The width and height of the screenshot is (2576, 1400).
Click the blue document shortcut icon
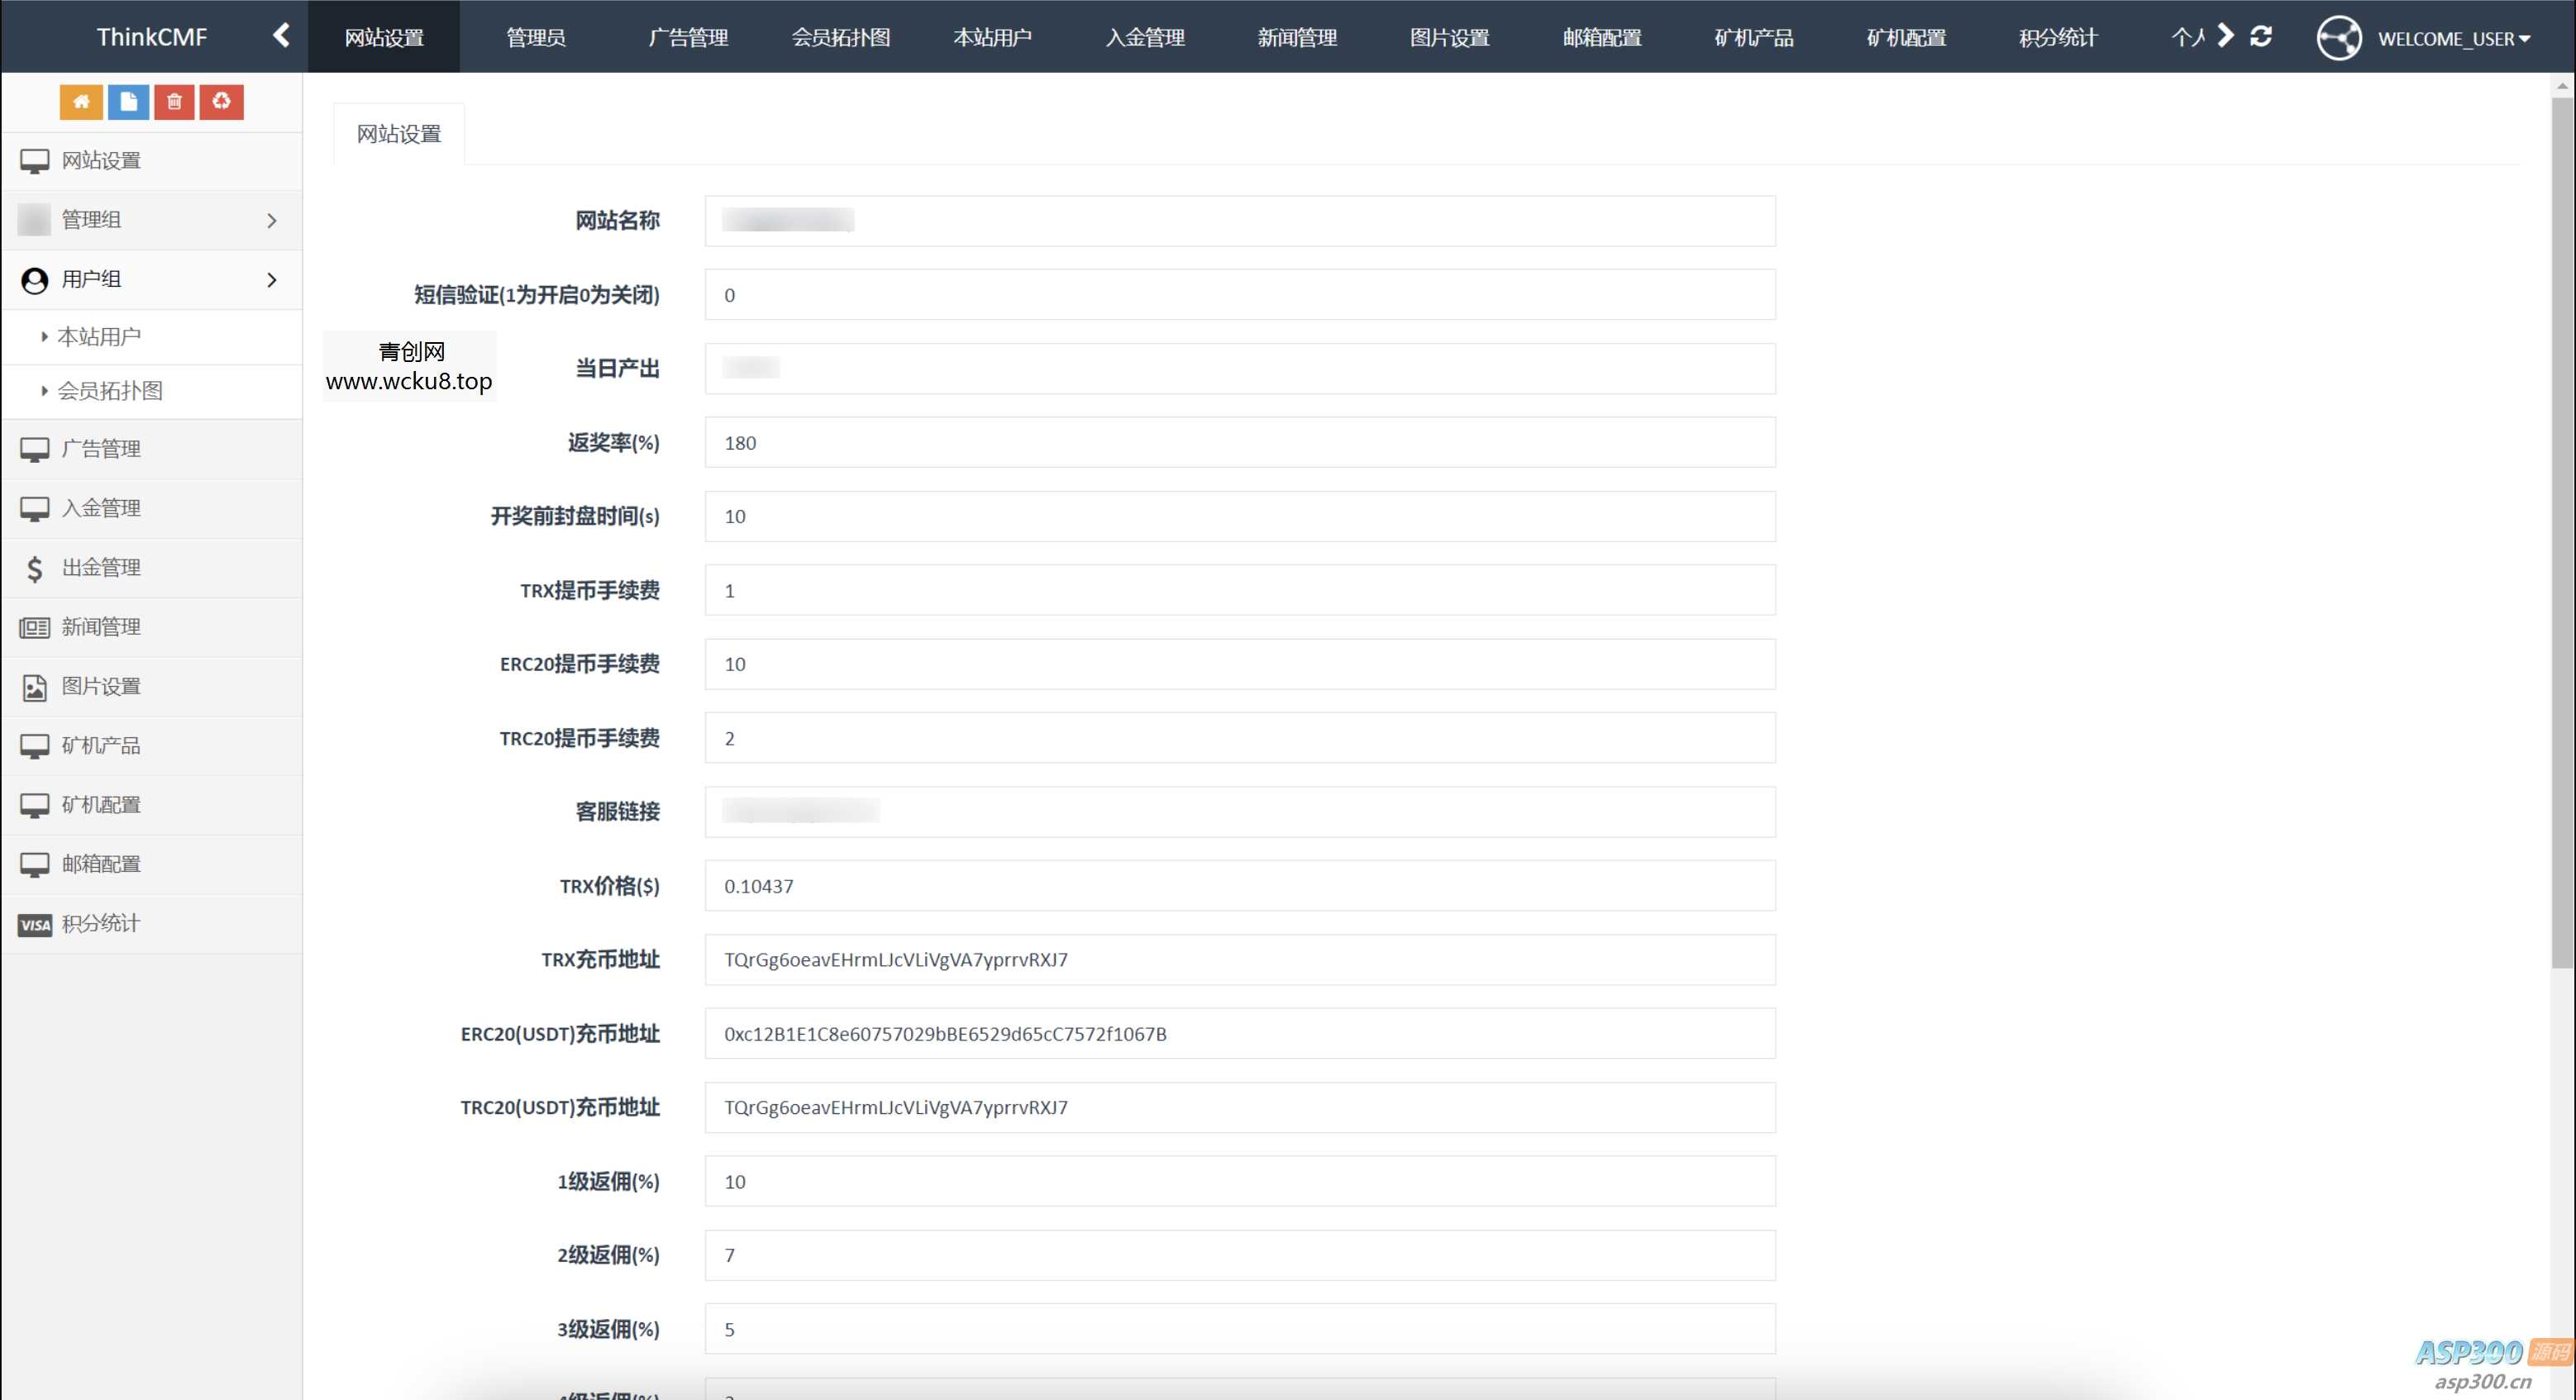click(x=128, y=101)
